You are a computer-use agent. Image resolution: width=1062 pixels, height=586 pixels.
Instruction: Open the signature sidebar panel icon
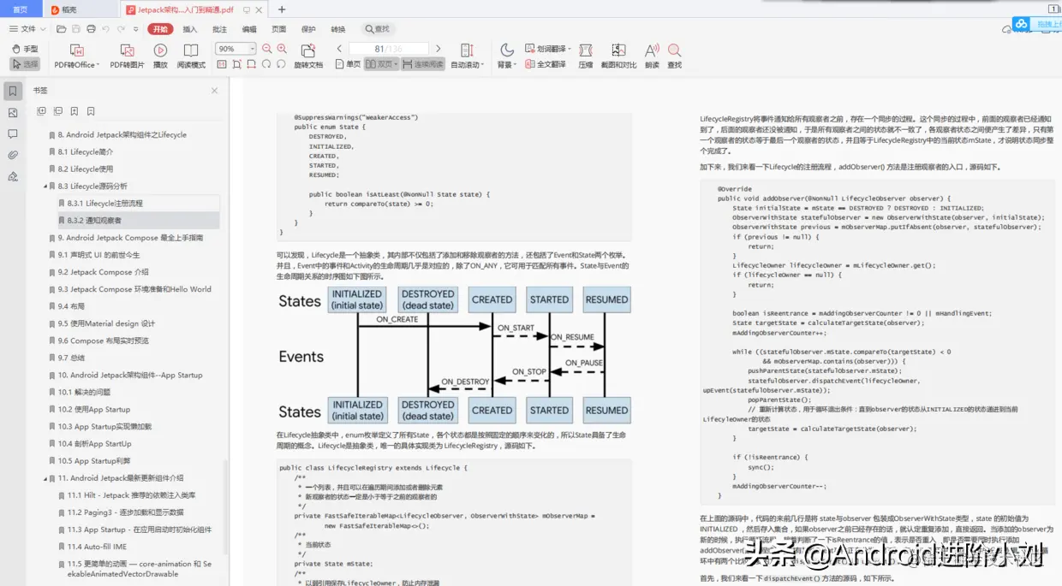(x=12, y=176)
